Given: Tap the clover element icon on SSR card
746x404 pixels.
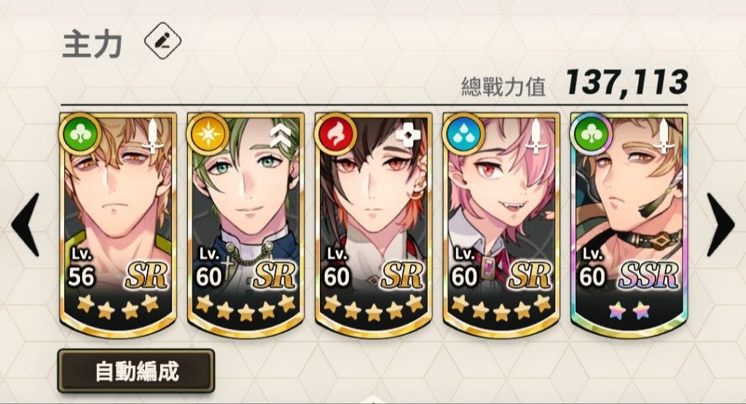Looking at the screenshot, I should tap(591, 134).
